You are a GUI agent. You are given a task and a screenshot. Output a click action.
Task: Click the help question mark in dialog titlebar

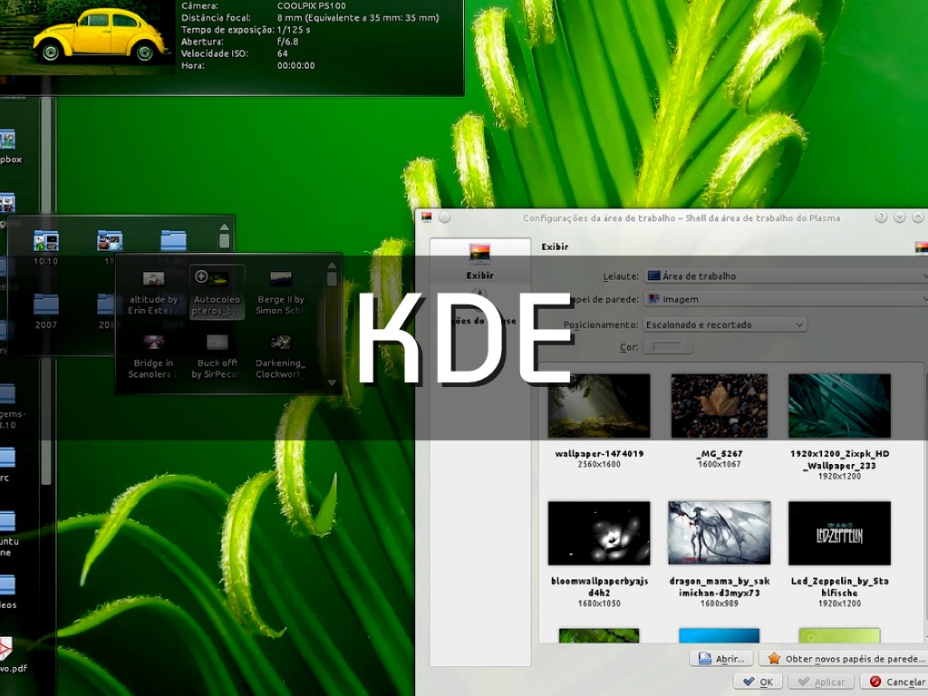[x=881, y=217]
